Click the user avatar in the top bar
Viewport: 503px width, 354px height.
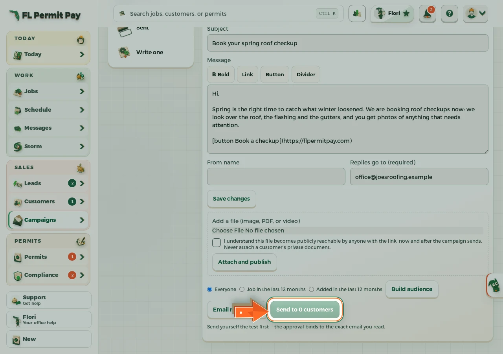click(x=471, y=13)
